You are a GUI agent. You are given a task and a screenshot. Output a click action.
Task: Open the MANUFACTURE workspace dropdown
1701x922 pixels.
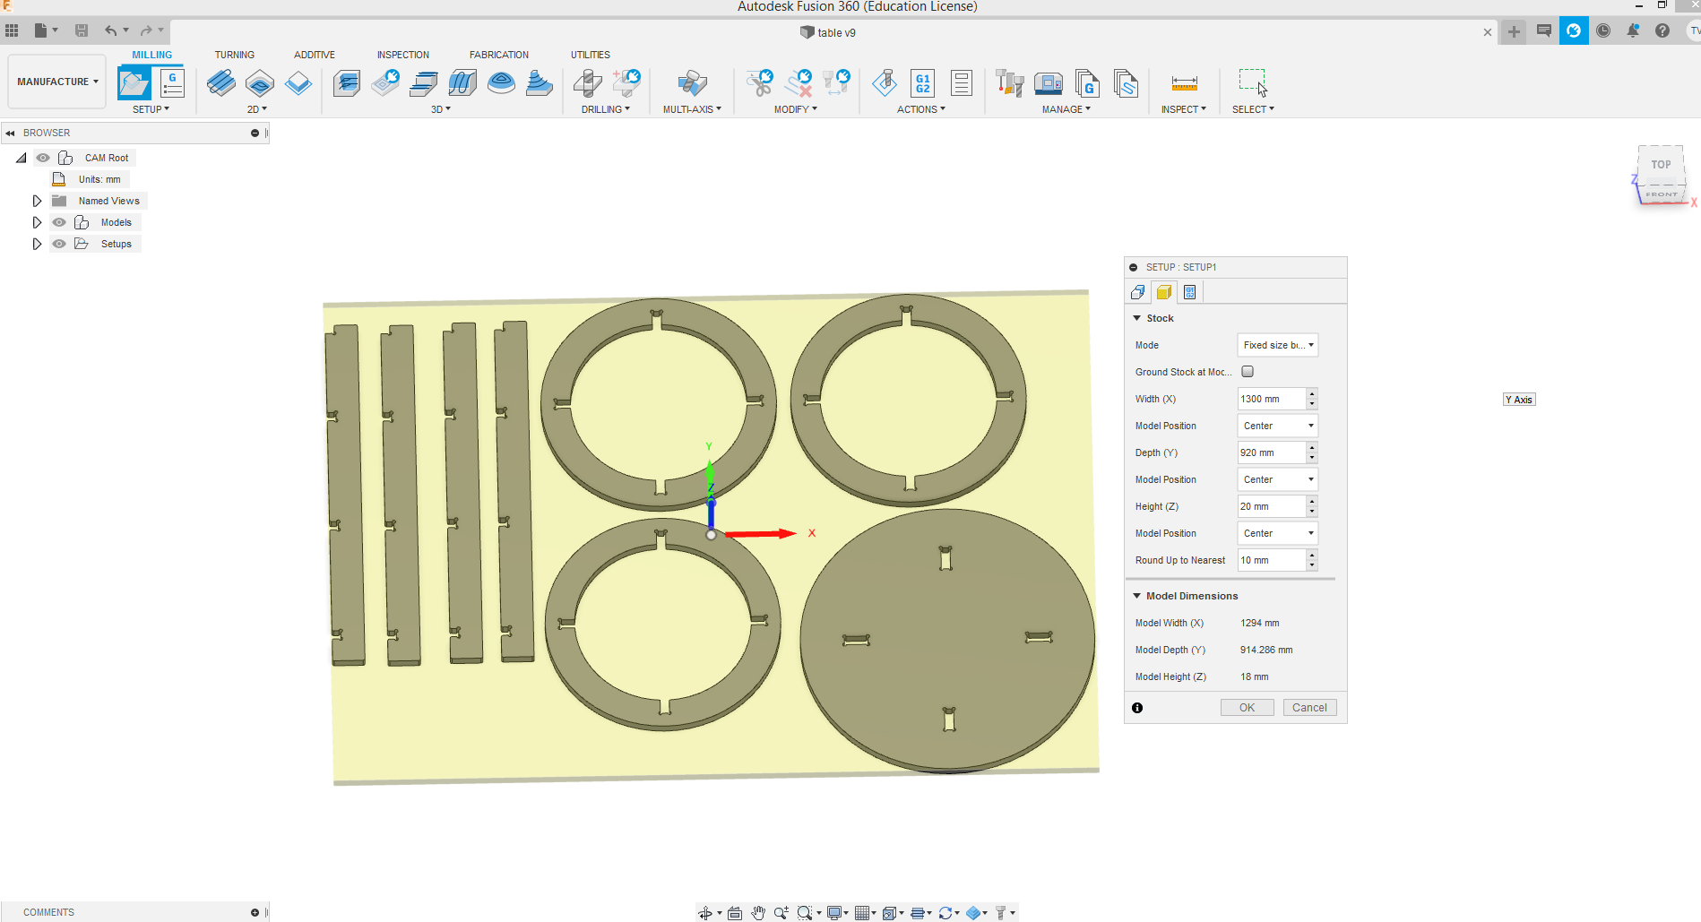click(57, 82)
